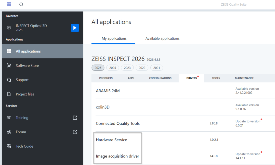Click the ZEISS logo icon
Screen dimensions: 275x165
(9, 4)
